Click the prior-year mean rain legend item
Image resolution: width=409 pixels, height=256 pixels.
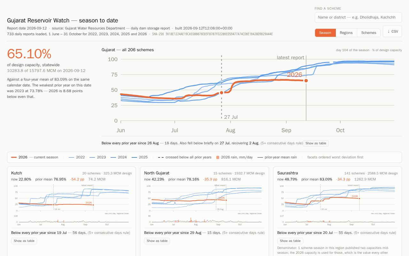click(x=277, y=157)
